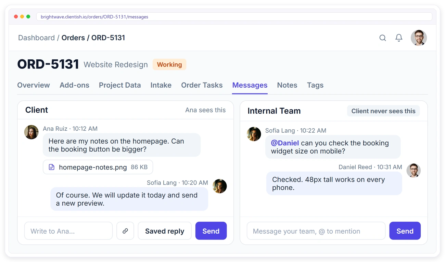Click ORD-5131 breadcrumb item
445x262 pixels.
pos(108,38)
